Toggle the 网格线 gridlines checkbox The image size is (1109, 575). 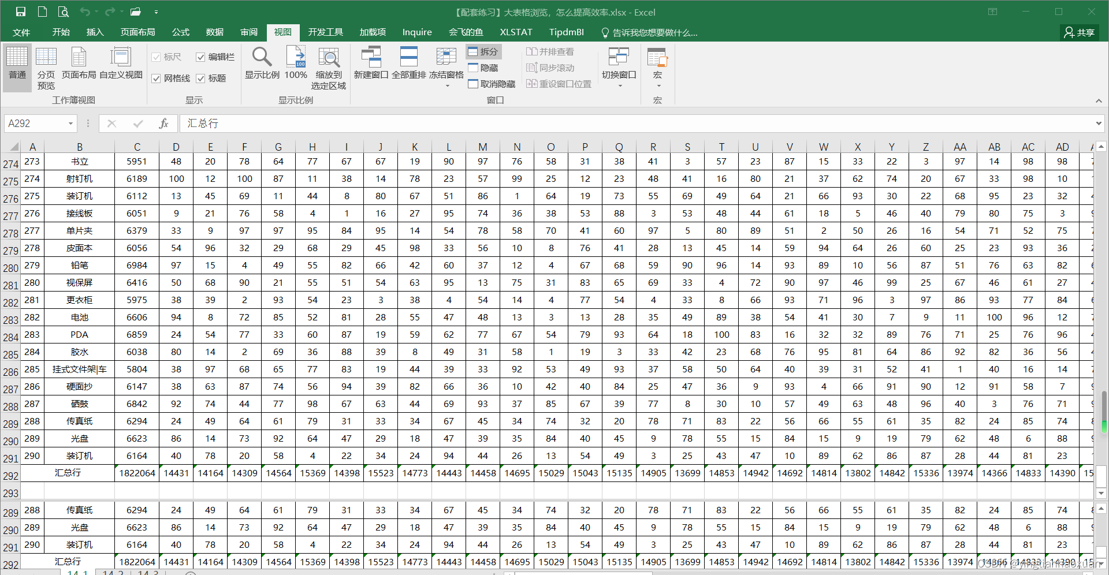(x=170, y=78)
